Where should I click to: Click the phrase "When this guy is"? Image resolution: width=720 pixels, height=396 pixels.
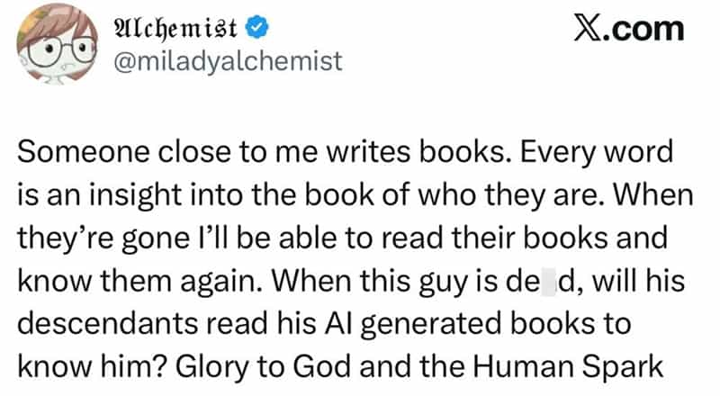pos(385,282)
